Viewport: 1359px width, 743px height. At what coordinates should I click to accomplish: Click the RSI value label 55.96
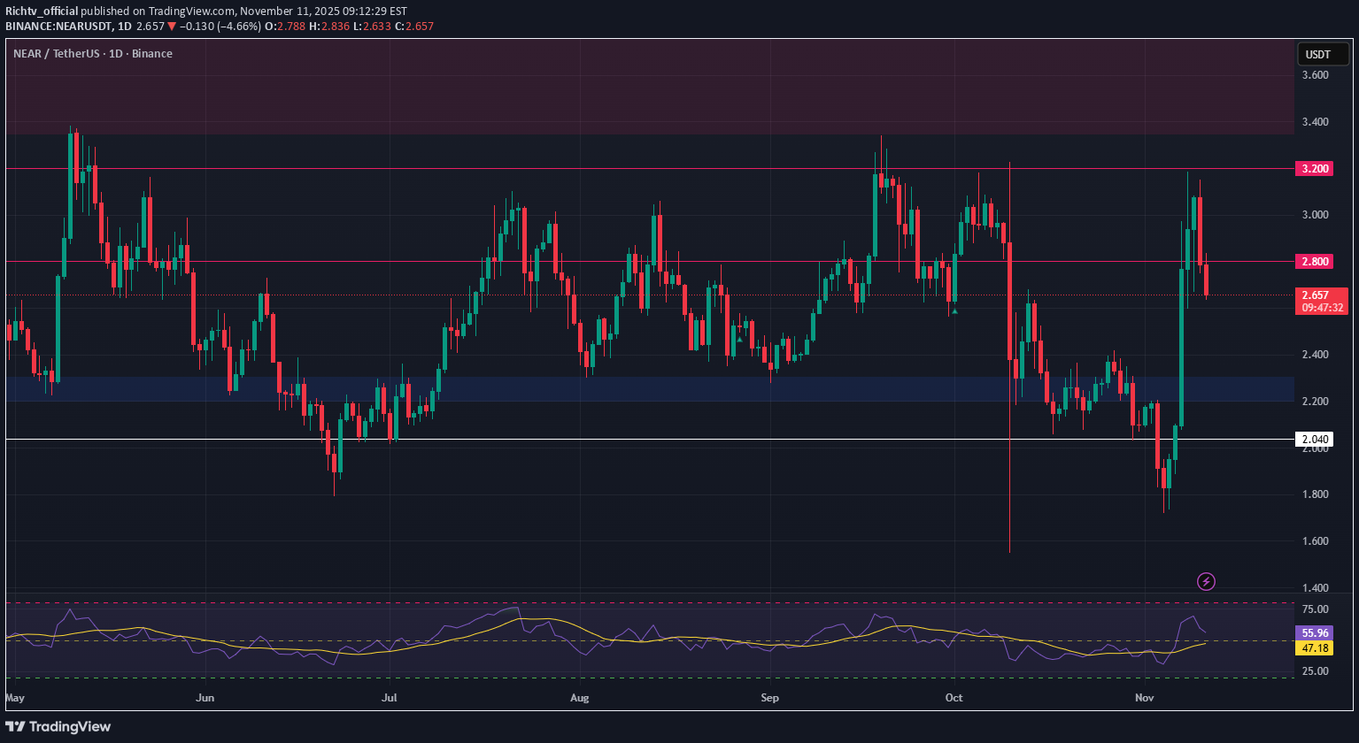pos(1316,633)
